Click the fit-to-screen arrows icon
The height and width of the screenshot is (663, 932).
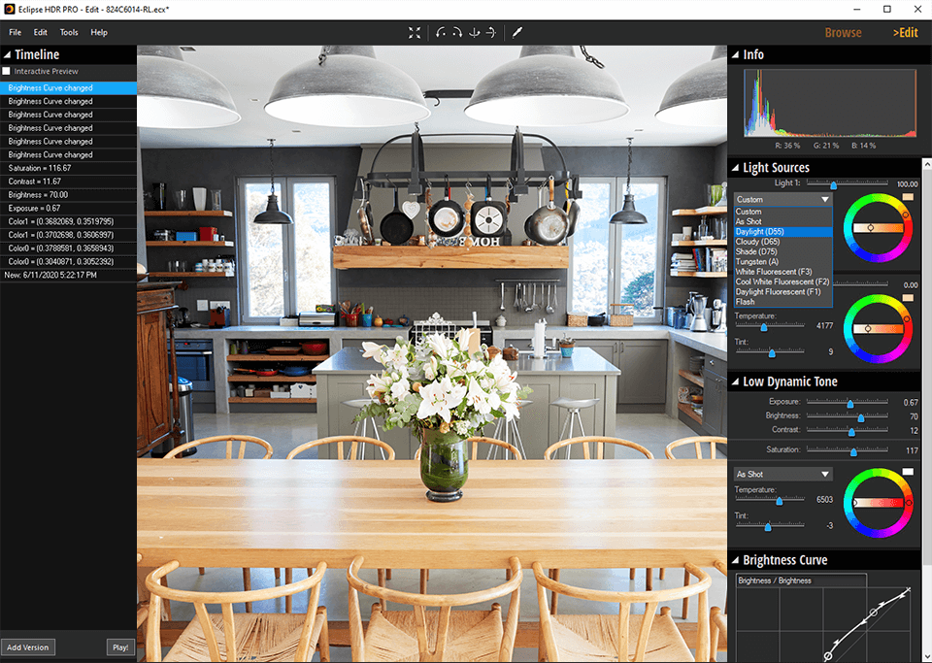coord(415,32)
